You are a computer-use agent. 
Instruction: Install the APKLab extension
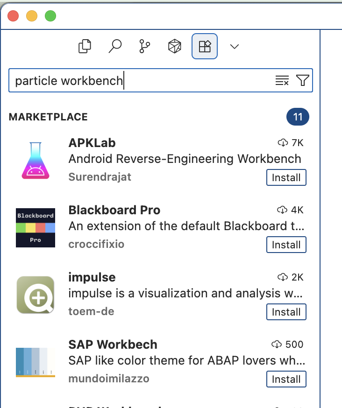pos(286,178)
